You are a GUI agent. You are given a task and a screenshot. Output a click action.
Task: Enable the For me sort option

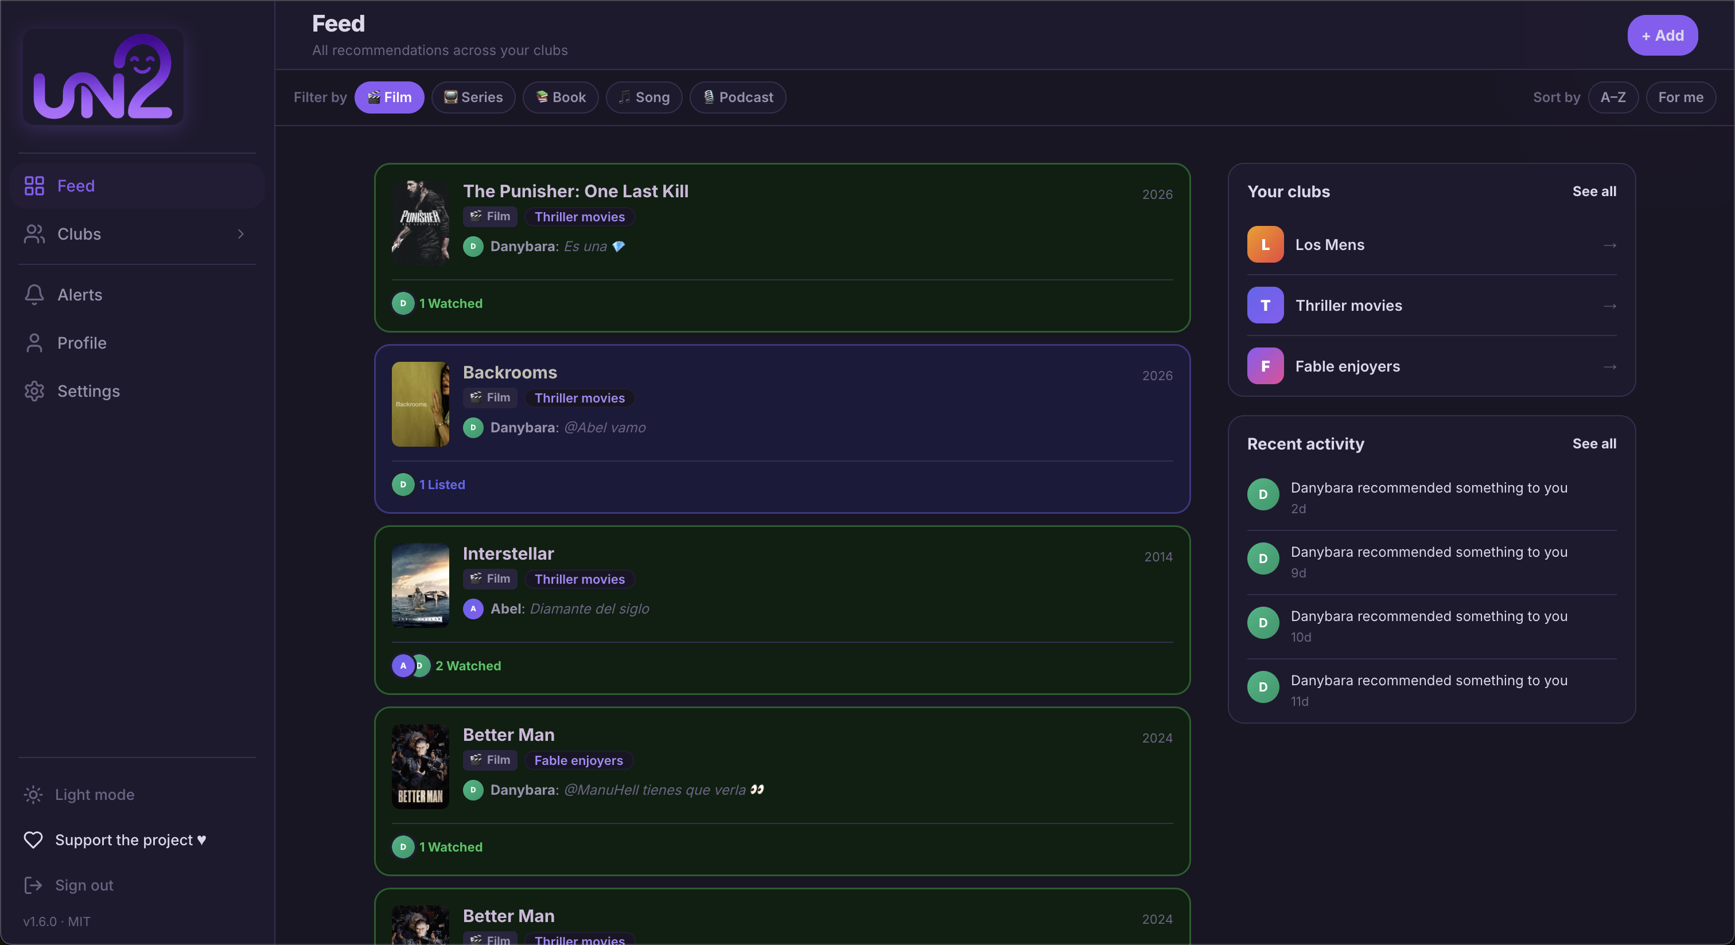(1680, 97)
